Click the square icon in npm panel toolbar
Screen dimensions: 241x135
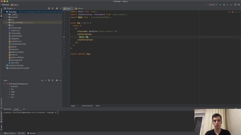[49, 80]
